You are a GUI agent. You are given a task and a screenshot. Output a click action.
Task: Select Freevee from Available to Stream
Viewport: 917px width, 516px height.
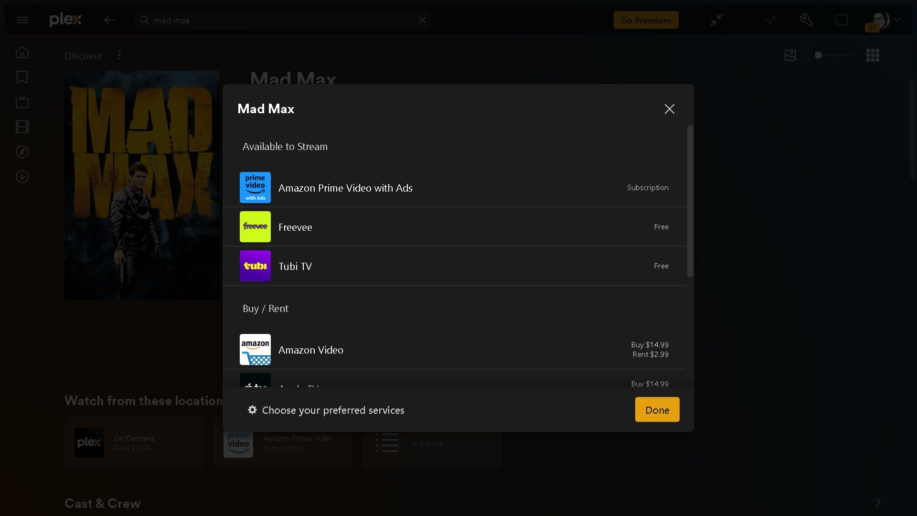(295, 227)
